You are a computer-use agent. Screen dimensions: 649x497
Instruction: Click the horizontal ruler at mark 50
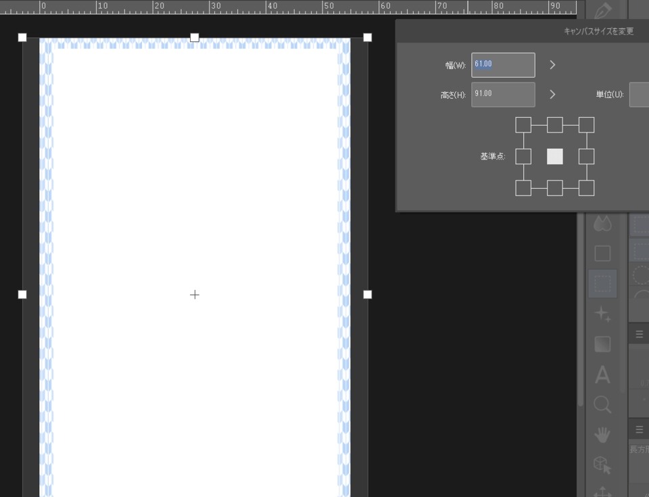(329, 6)
